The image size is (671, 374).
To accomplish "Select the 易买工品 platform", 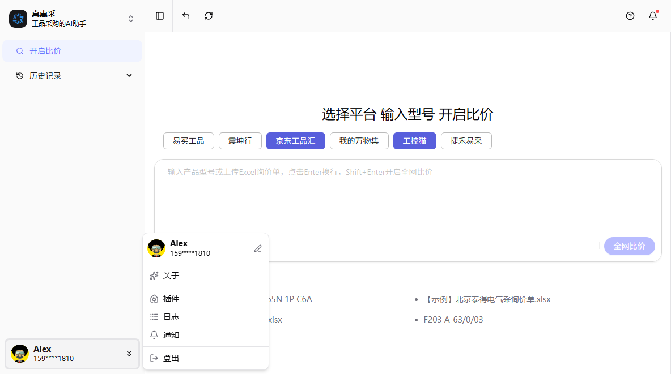I will tap(188, 140).
